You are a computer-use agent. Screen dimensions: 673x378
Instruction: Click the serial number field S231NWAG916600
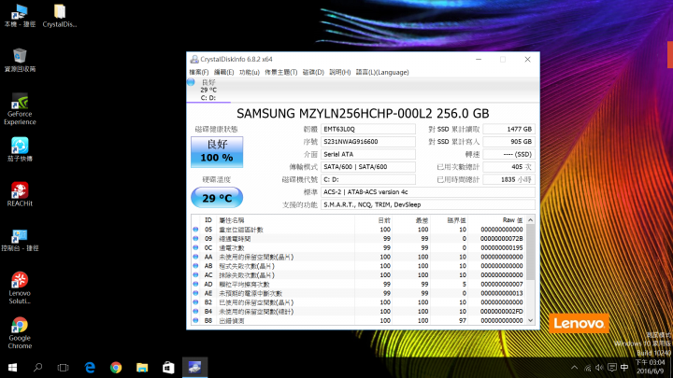368,142
